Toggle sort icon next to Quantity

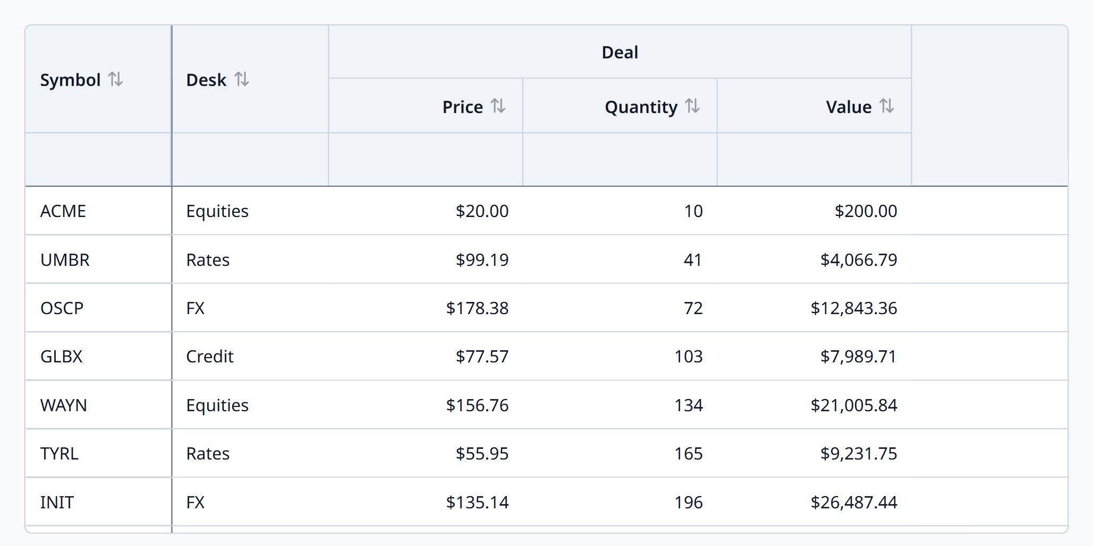pos(692,106)
